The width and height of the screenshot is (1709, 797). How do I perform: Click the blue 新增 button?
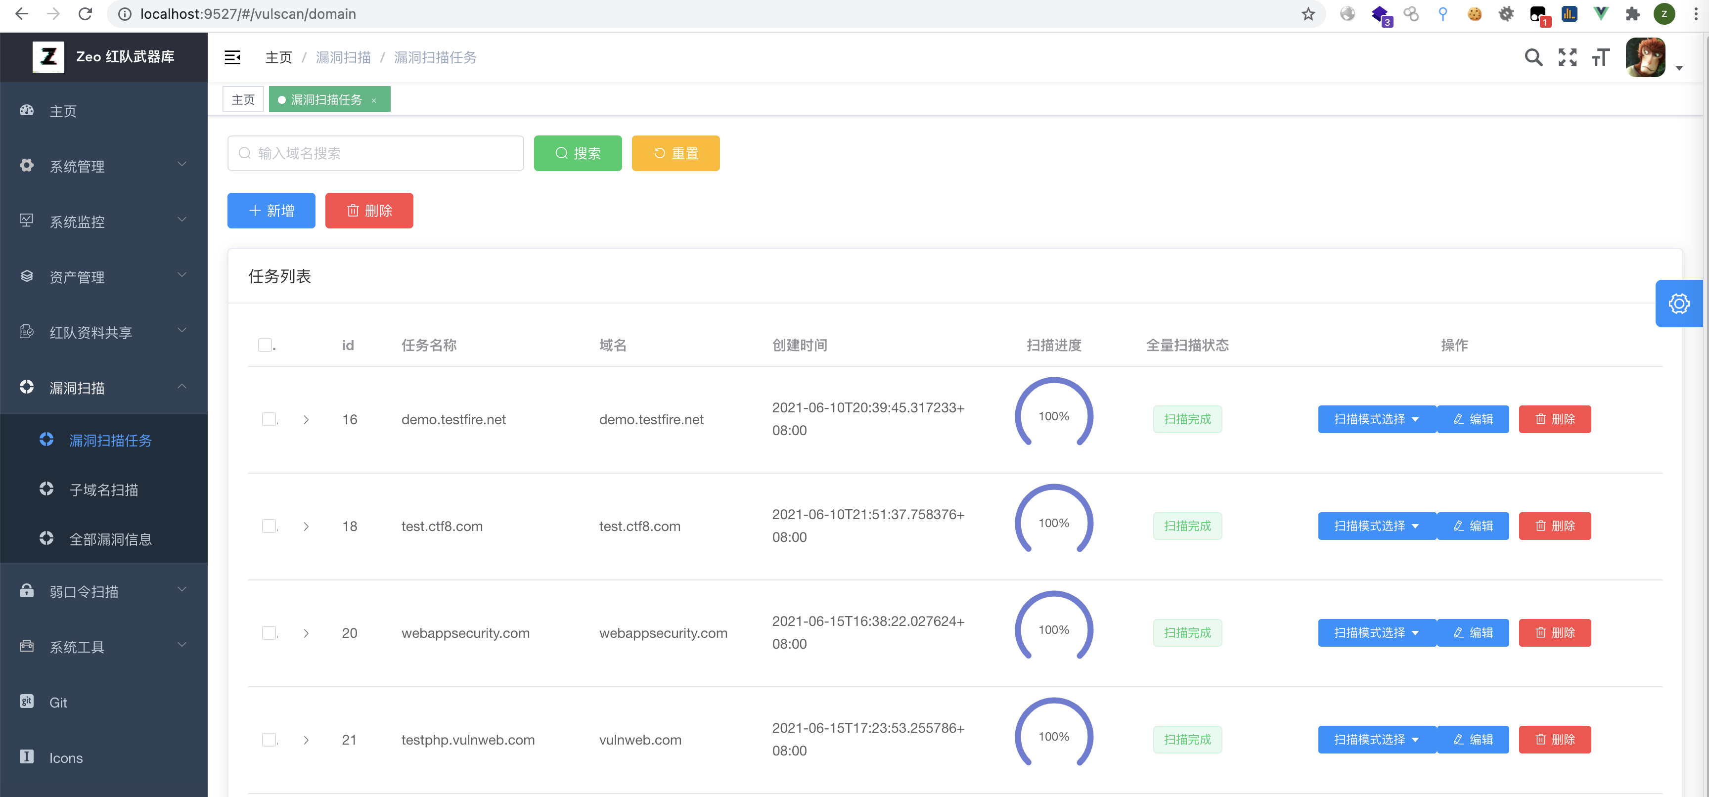click(270, 211)
